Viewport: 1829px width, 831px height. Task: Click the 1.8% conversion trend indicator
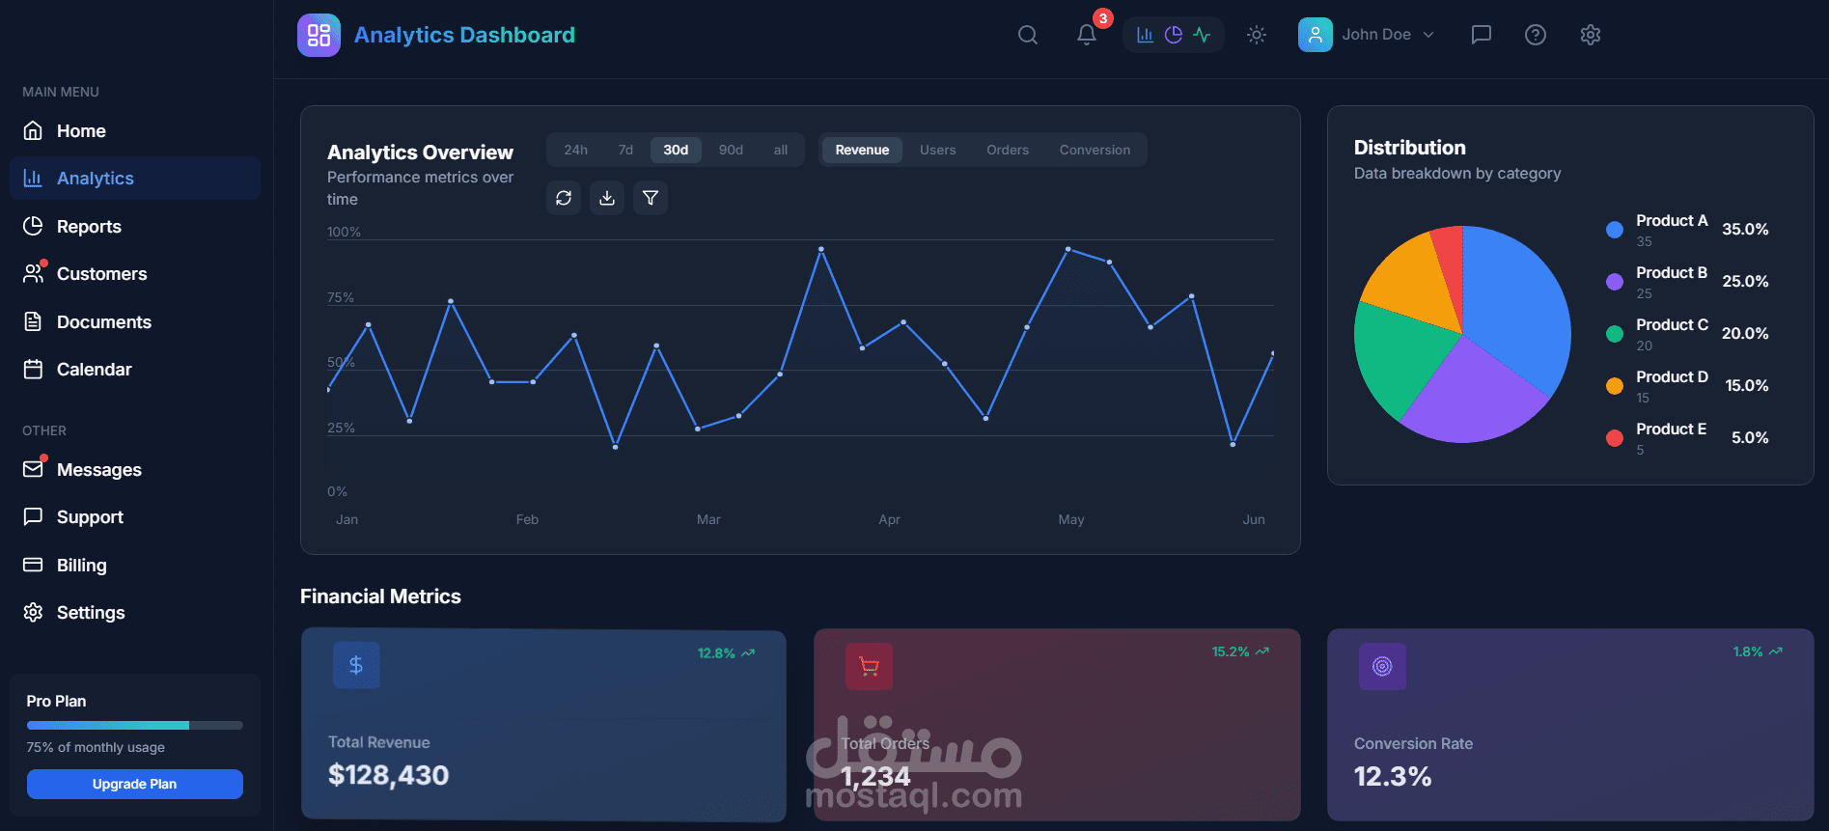click(1758, 651)
